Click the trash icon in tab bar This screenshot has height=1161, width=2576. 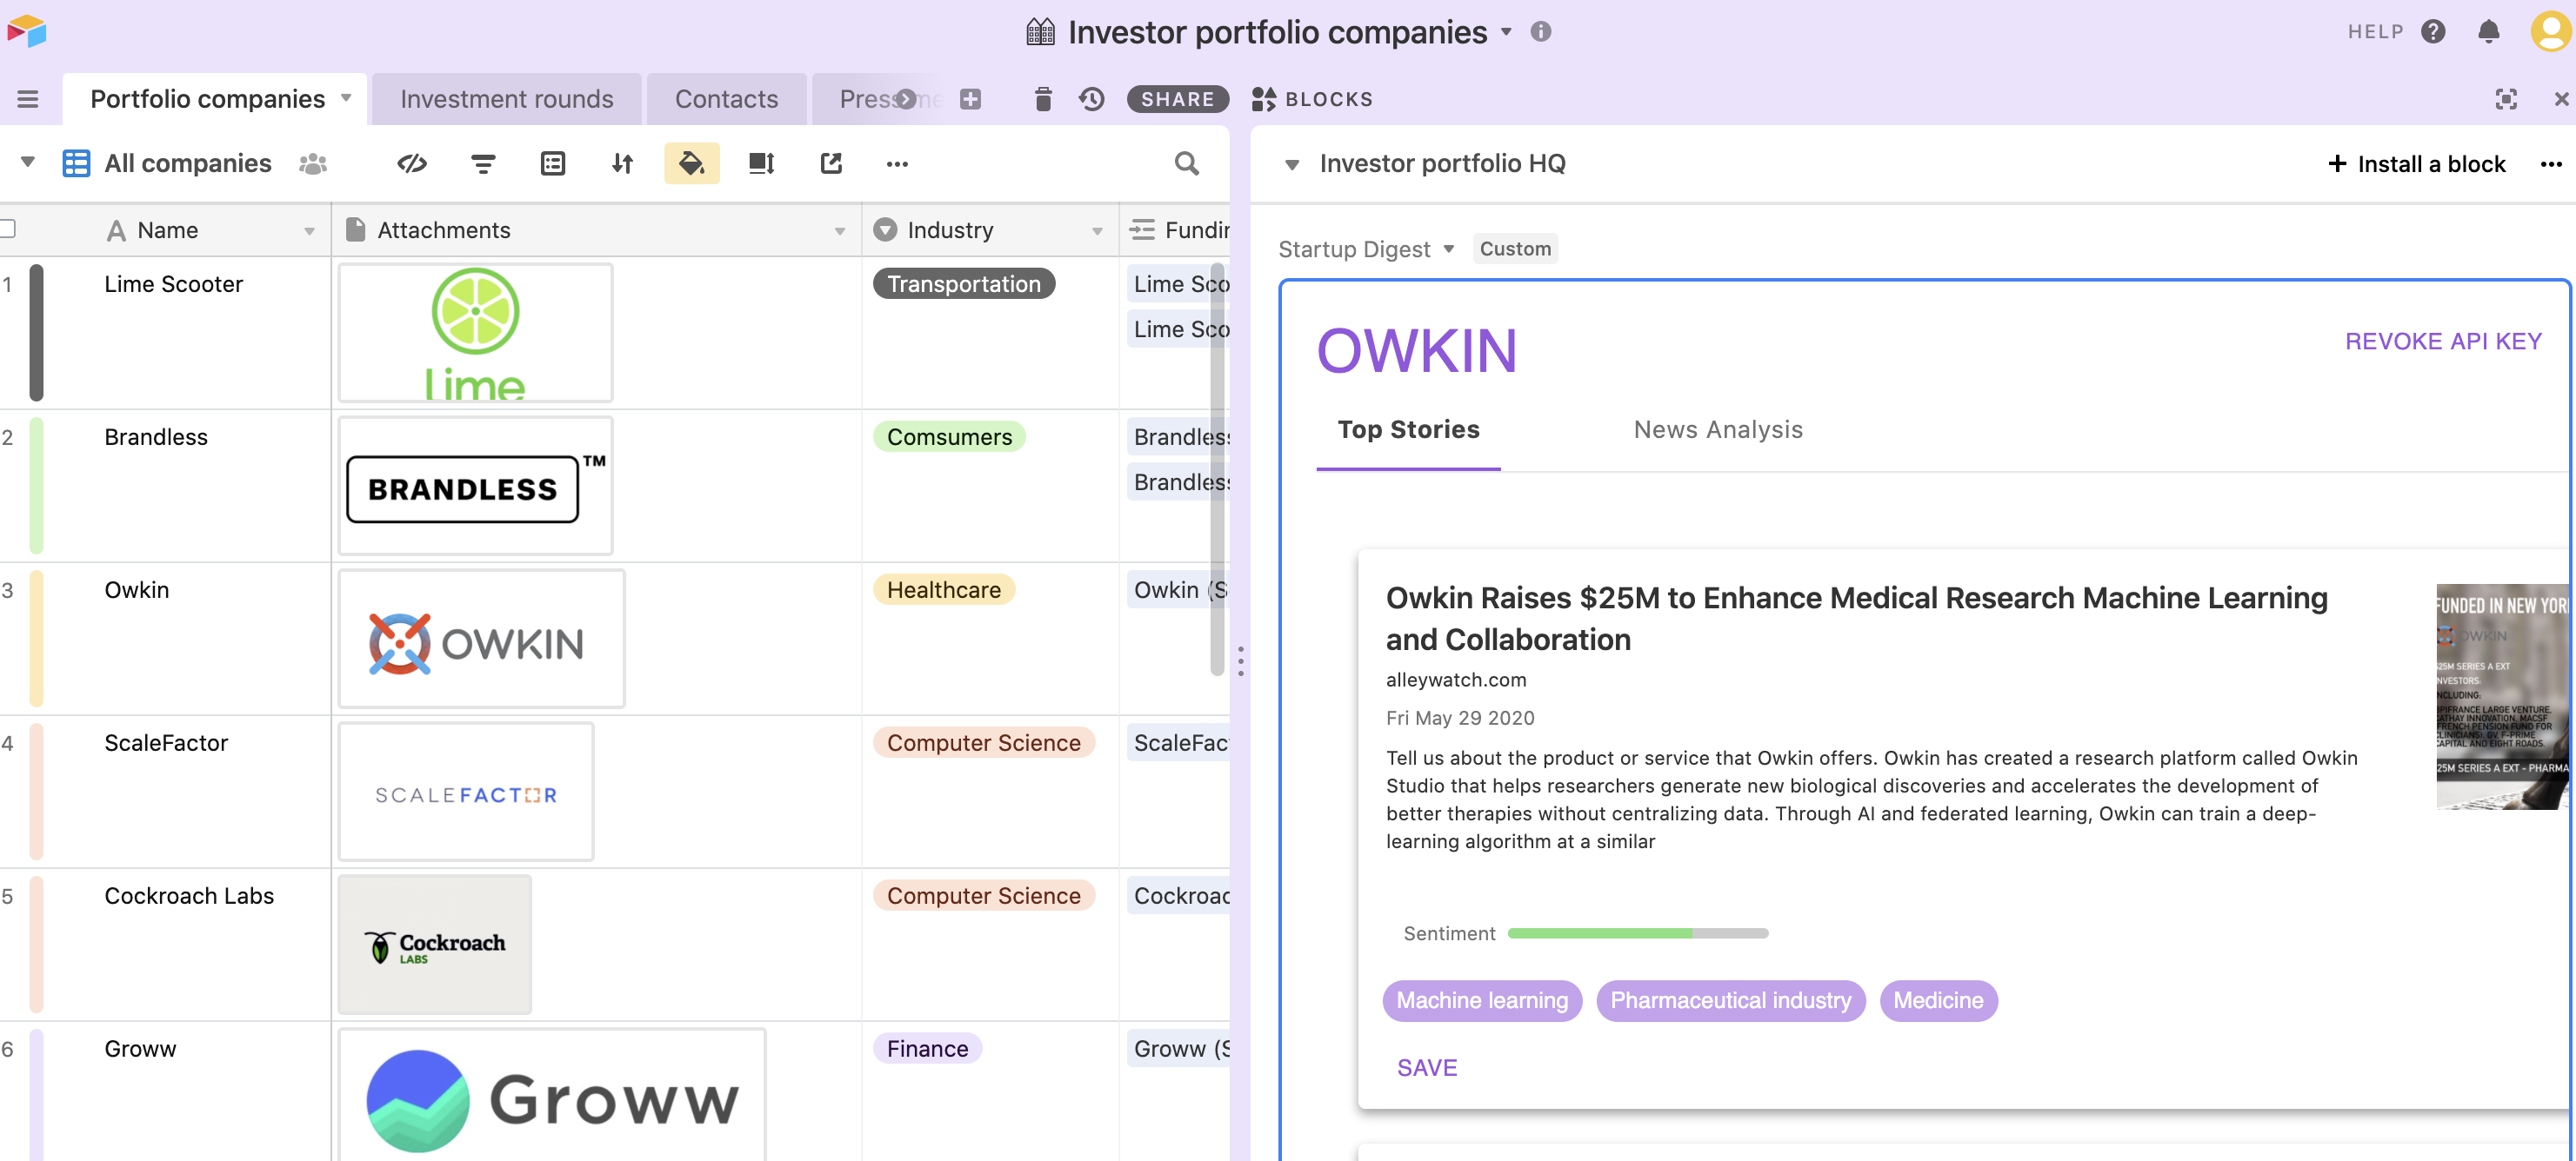[1042, 99]
